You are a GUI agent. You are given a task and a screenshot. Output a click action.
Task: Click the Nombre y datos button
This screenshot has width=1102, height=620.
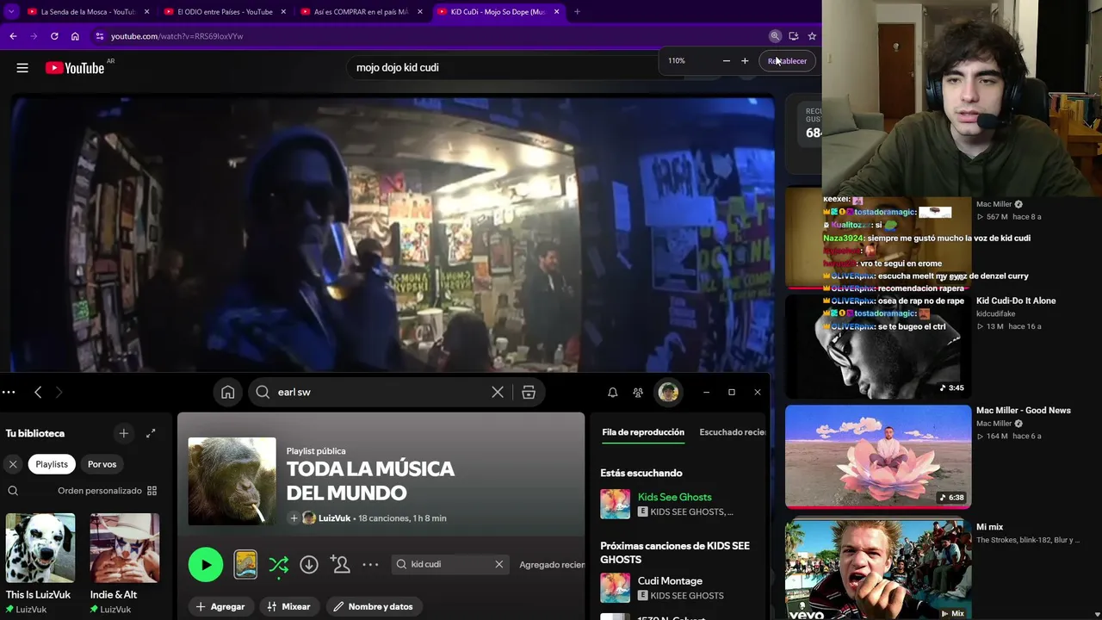373,607
